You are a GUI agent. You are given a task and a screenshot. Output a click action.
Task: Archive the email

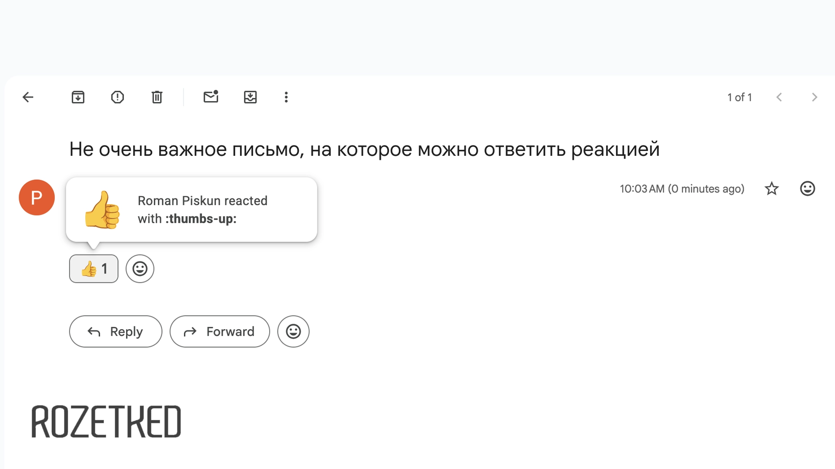click(x=78, y=97)
